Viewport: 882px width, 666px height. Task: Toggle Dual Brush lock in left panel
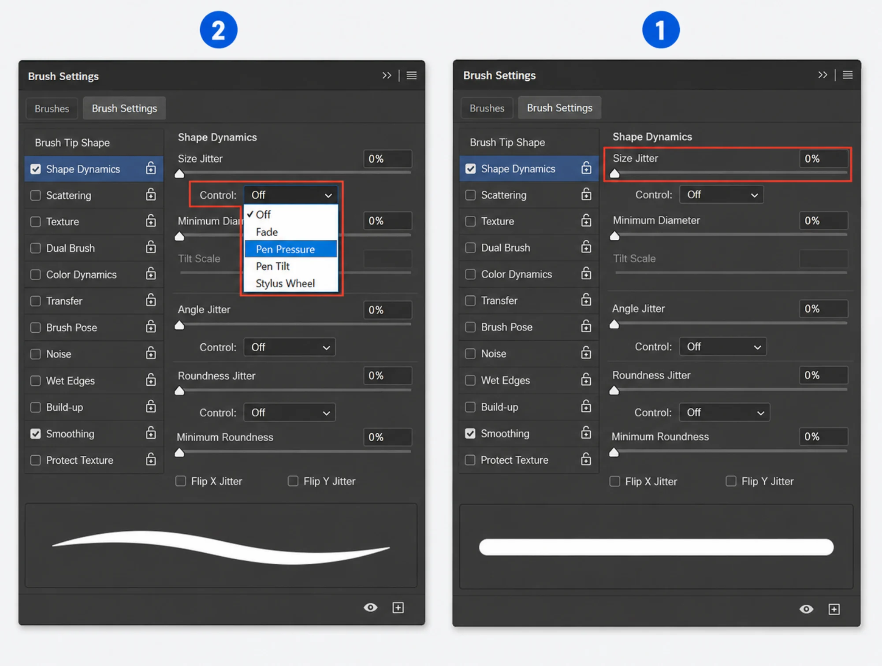click(151, 247)
